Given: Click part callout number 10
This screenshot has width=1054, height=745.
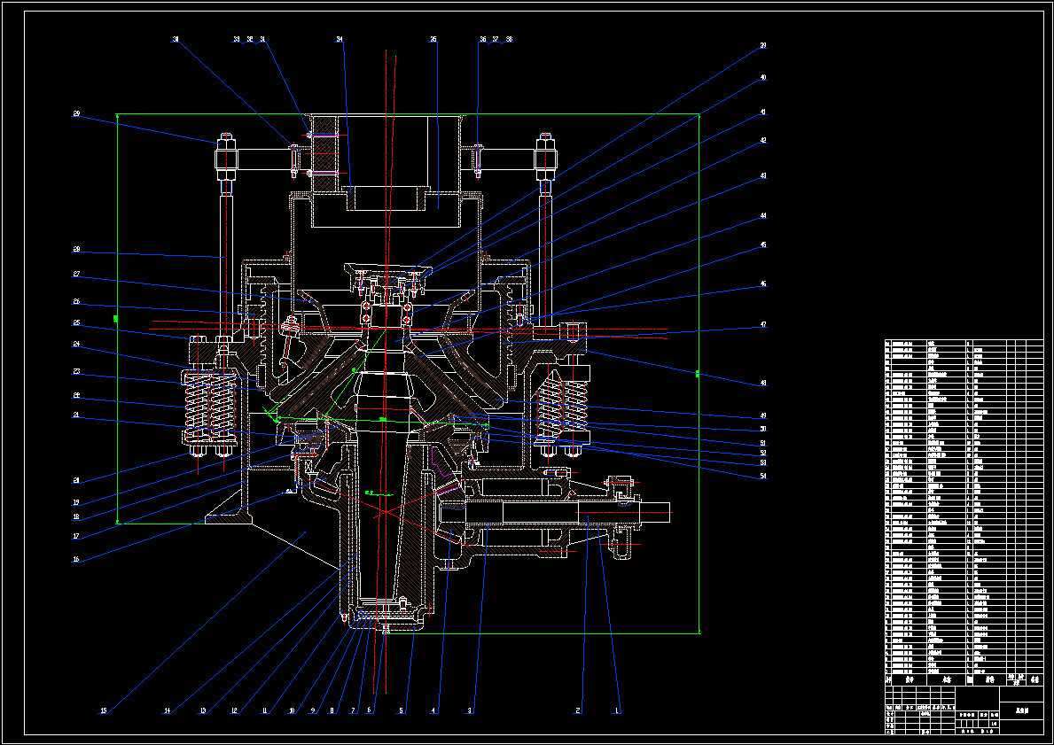Looking at the screenshot, I should pyautogui.click(x=291, y=710).
